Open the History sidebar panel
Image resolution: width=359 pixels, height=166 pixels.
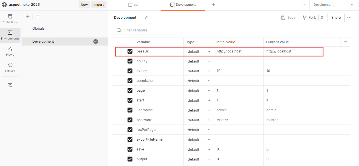click(10, 67)
